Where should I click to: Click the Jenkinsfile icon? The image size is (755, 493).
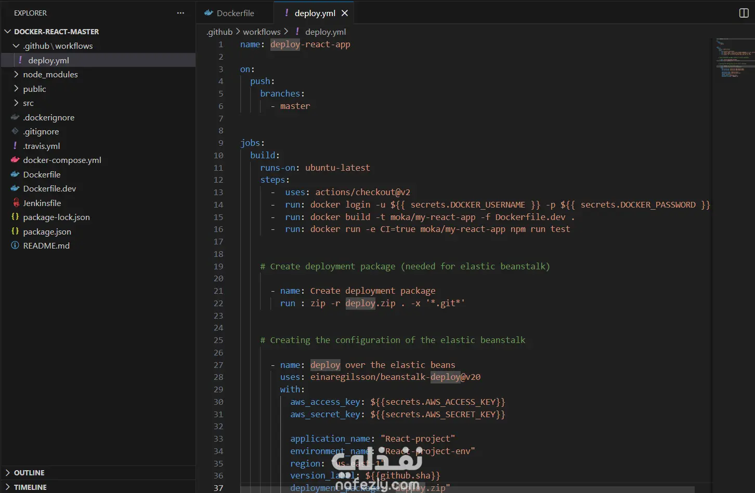[x=15, y=203]
